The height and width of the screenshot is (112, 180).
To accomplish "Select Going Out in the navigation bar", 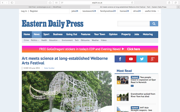I will tap(71, 34).
